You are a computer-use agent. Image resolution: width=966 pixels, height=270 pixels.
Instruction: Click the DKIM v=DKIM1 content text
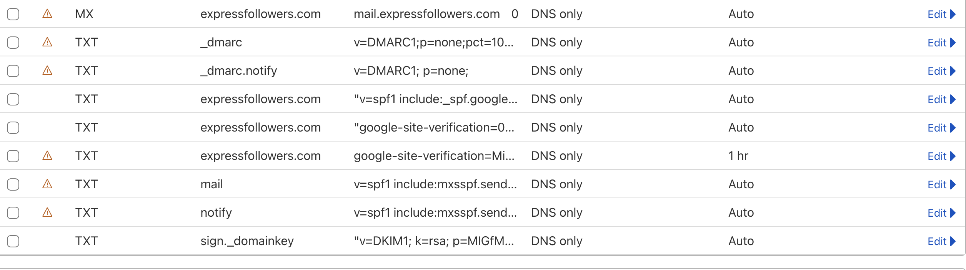click(x=433, y=241)
